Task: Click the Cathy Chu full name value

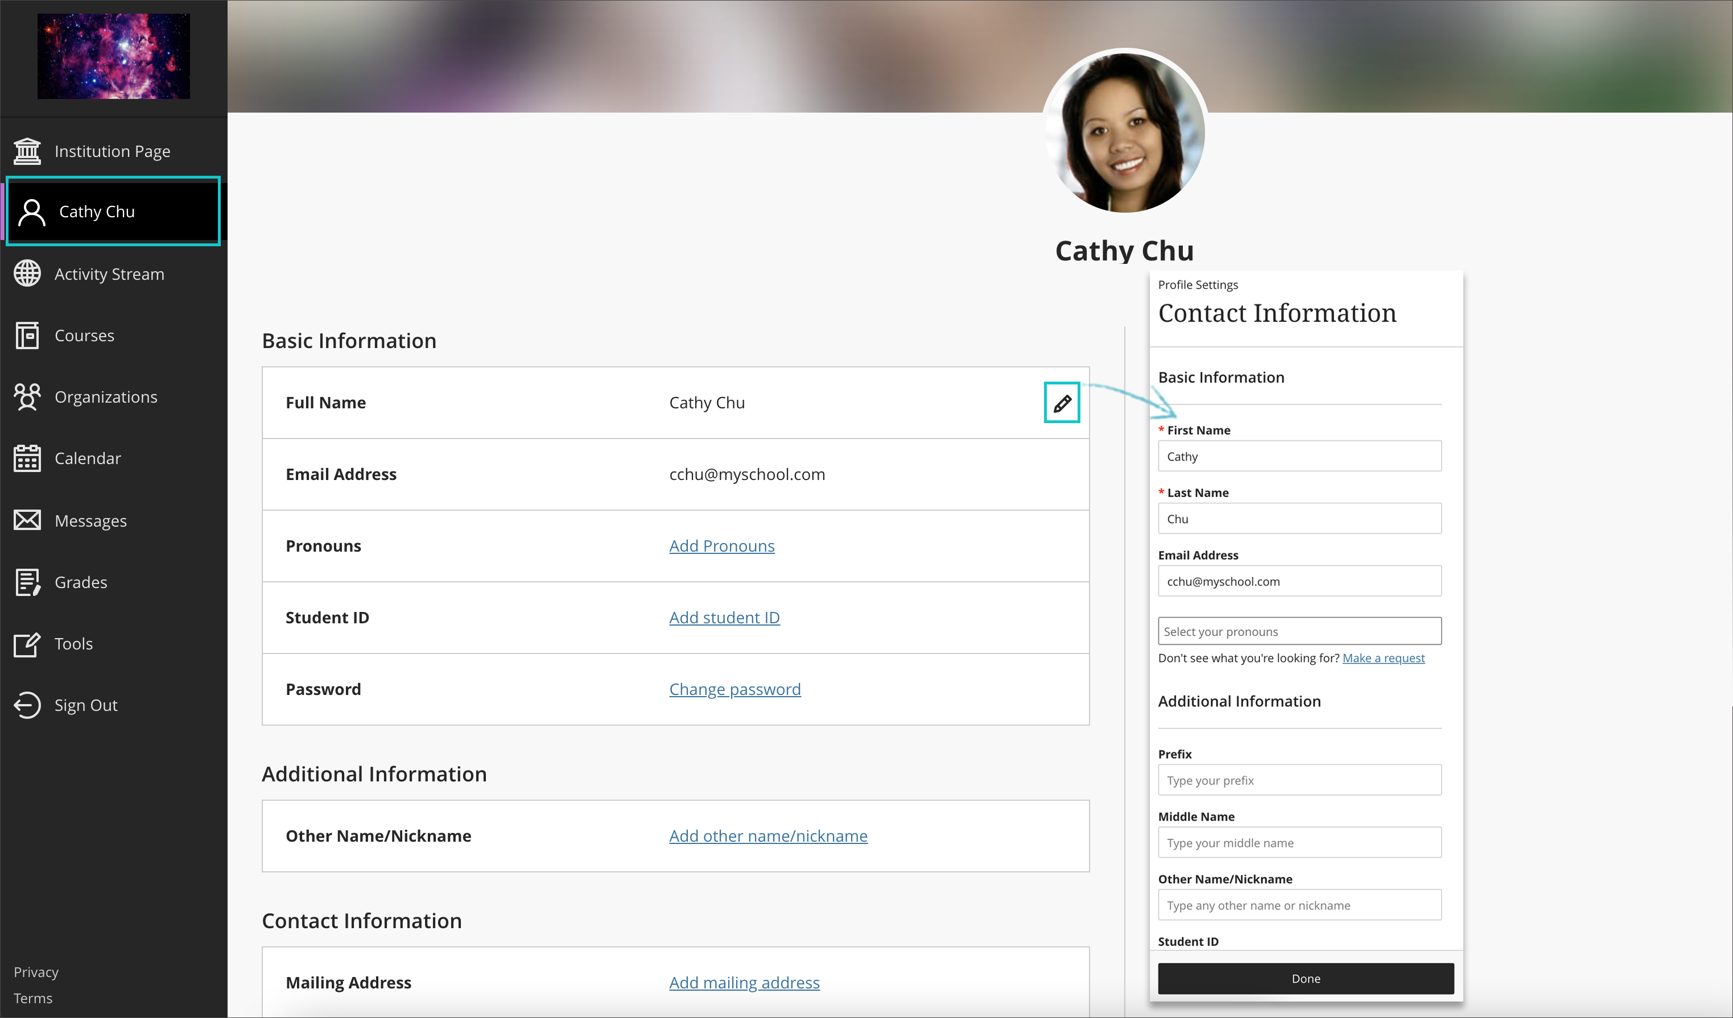Action: [707, 403]
